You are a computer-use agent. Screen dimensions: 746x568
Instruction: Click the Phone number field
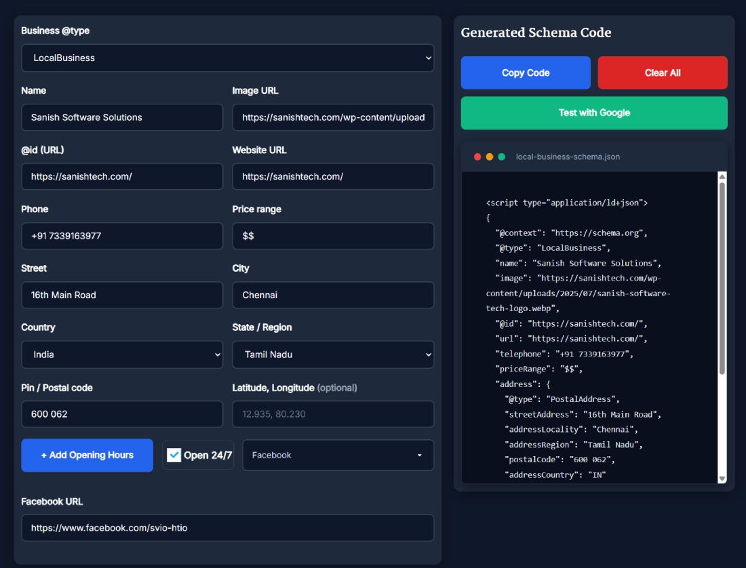(x=122, y=236)
